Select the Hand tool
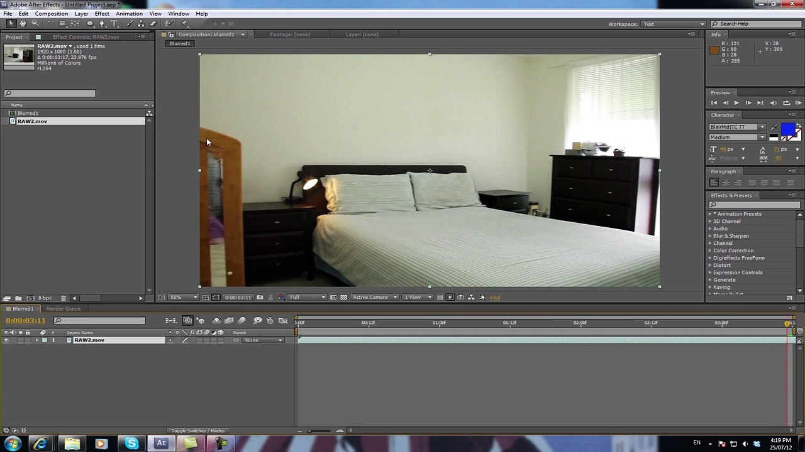This screenshot has height=452, width=805. coord(23,24)
